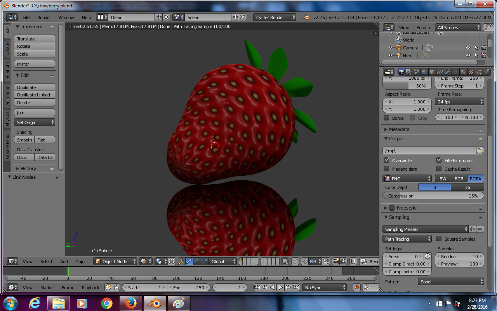Image resolution: width=497 pixels, height=311 pixels.
Task: Click the file browser icon next to /tmp\
Action: (480, 150)
